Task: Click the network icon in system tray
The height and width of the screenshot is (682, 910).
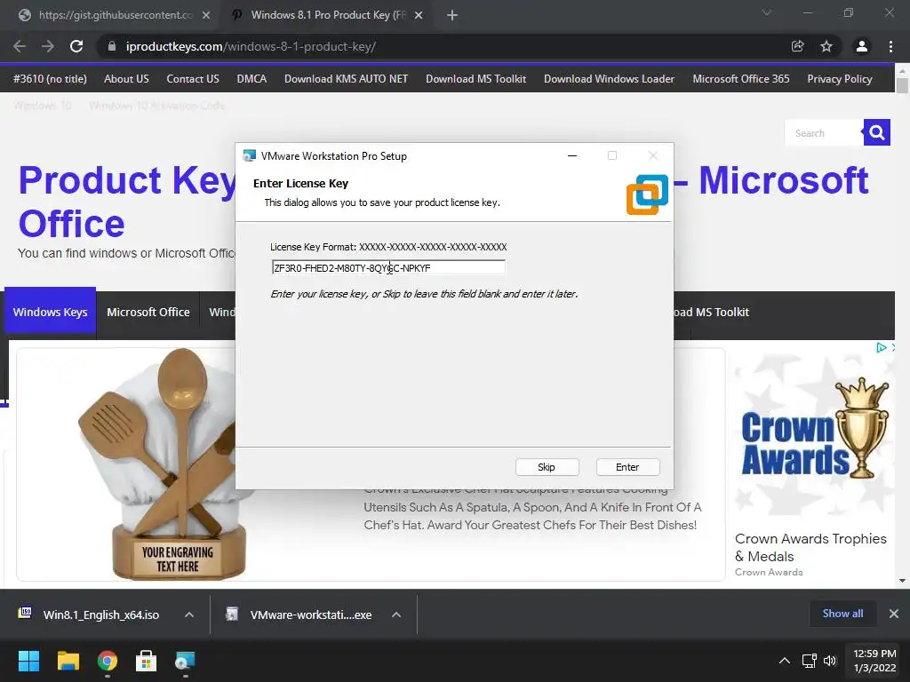Action: pyautogui.click(x=809, y=661)
